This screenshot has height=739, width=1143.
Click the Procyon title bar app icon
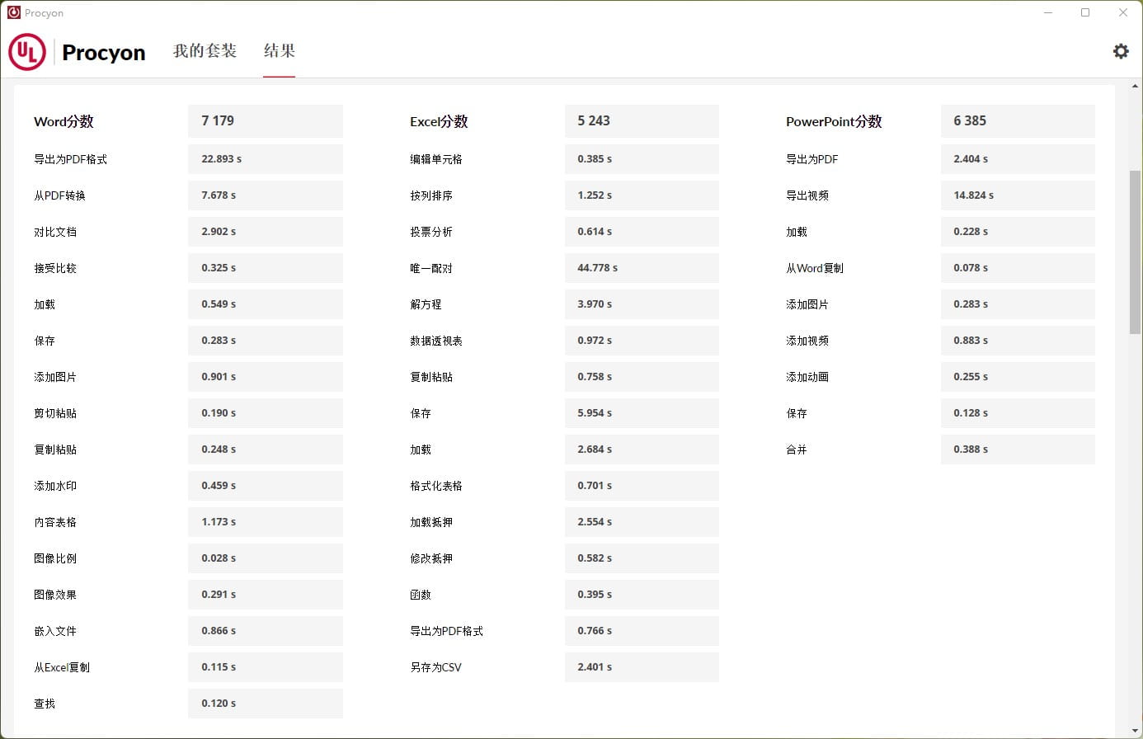point(13,12)
